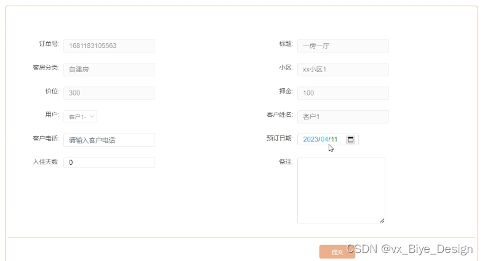
Task: Click the 订单号 field showing 1681183105563
Action: click(x=109, y=46)
